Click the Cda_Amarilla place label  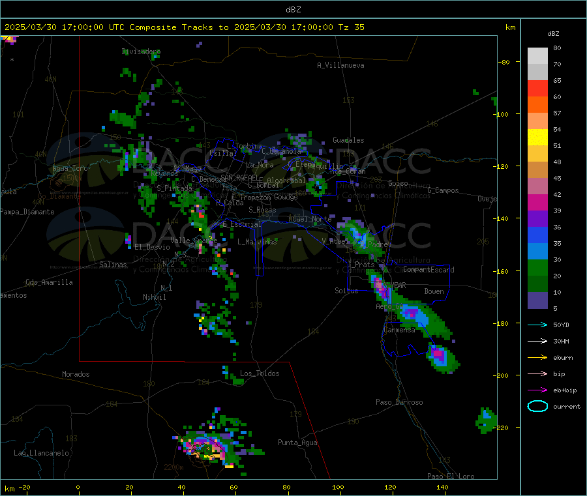pos(49,282)
